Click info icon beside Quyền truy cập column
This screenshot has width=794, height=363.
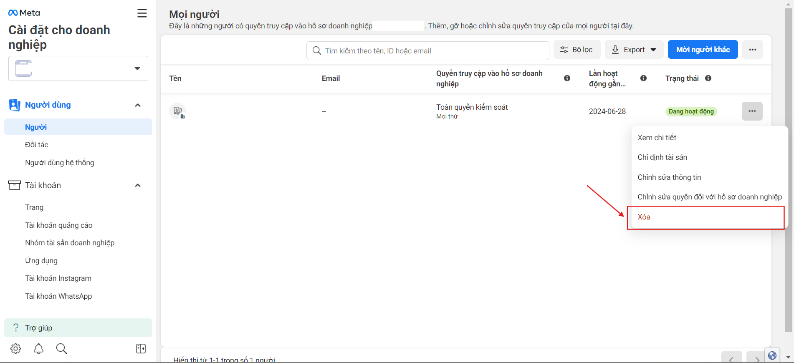[x=567, y=78]
